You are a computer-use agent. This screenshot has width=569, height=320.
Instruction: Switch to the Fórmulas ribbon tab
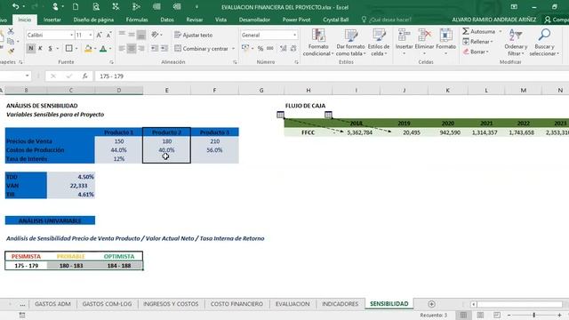click(137, 20)
